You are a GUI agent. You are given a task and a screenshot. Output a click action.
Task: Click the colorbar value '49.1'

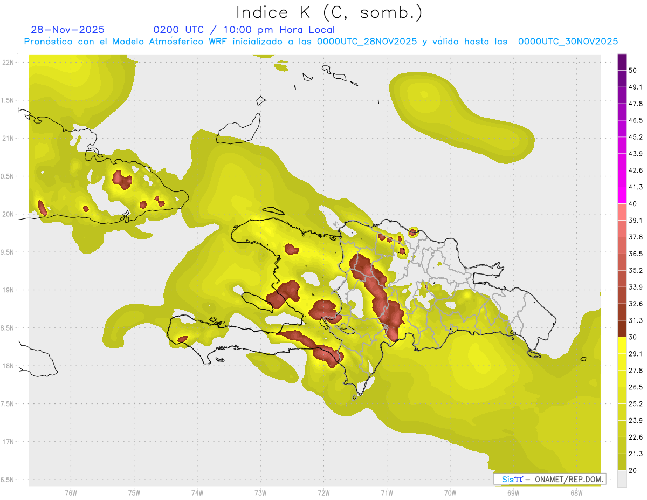[636, 87]
